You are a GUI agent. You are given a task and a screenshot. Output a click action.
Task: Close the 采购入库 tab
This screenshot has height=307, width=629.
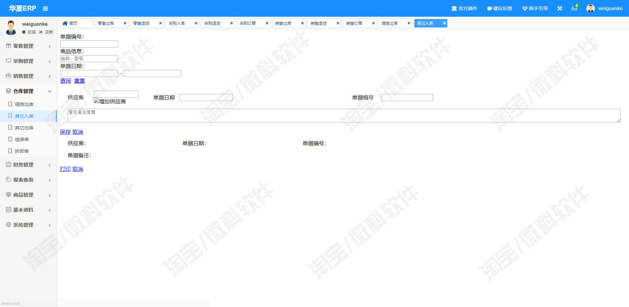(x=196, y=23)
